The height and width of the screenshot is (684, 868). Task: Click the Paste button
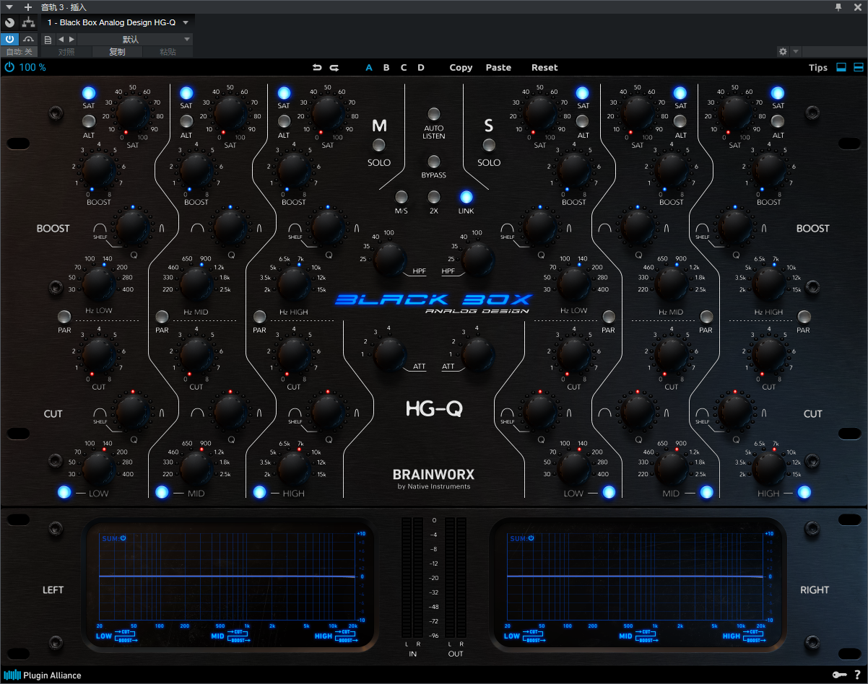click(x=498, y=68)
